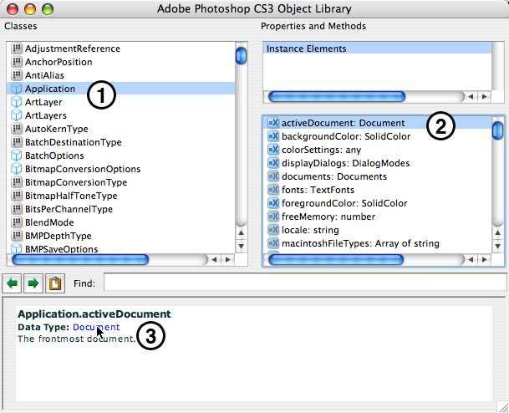
Task: Click the freeMemory property icon
Action: click(x=273, y=217)
